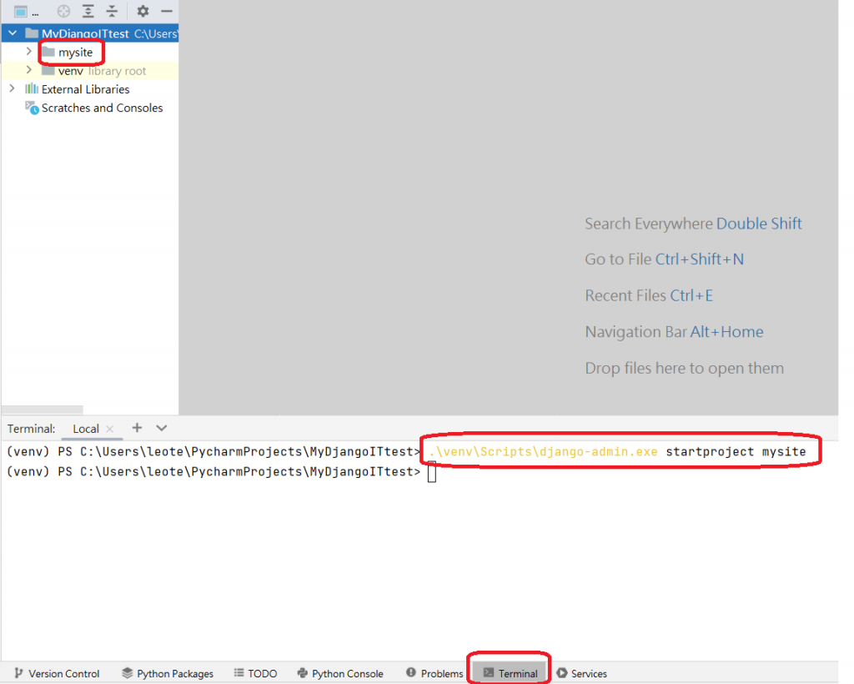Click the Expand All toolbar icon
The height and width of the screenshot is (684, 854).
point(88,11)
